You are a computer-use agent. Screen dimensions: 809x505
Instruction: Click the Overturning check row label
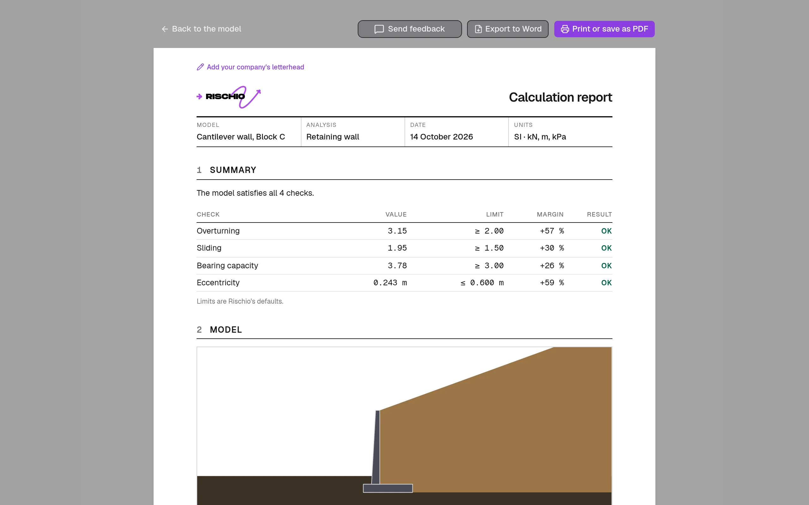tap(218, 231)
